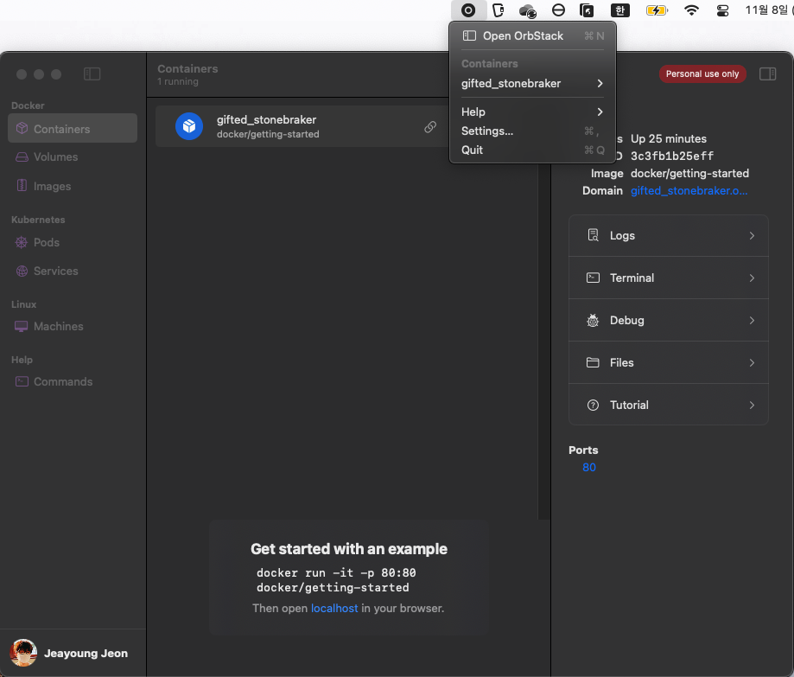Click the image name docker/getting-started in inspector

pyautogui.click(x=689, y=173)
